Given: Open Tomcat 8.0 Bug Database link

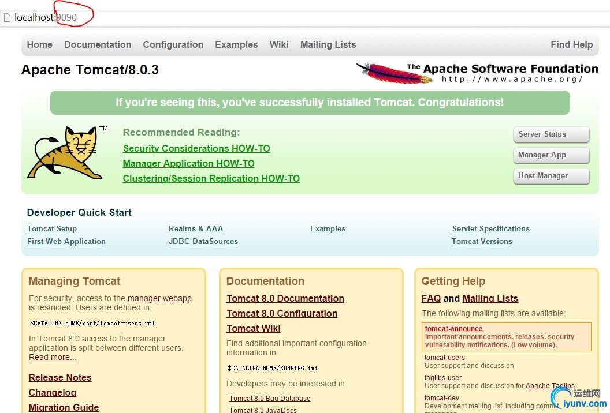Looking at the screenshot, I should tap(270, 399).
